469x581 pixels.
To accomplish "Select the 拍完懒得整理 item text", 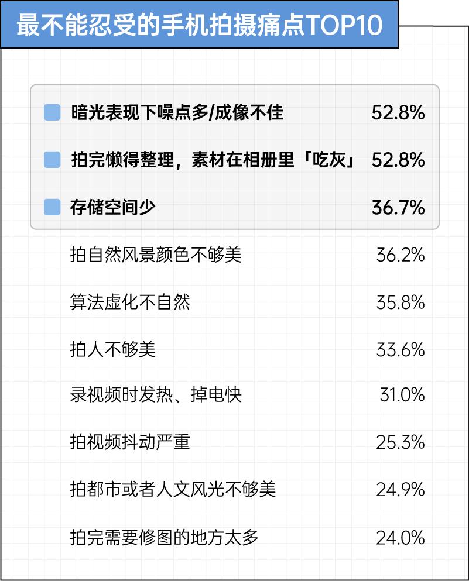I will pyautogui.click(x=213, y=160).
